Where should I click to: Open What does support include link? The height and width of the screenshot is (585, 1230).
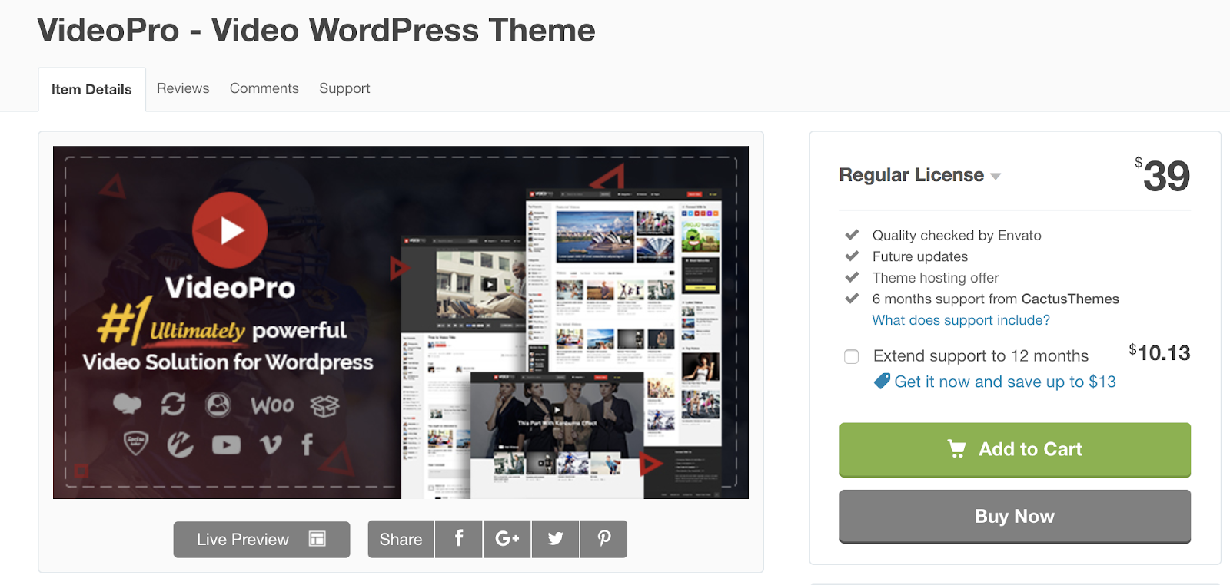961,320
